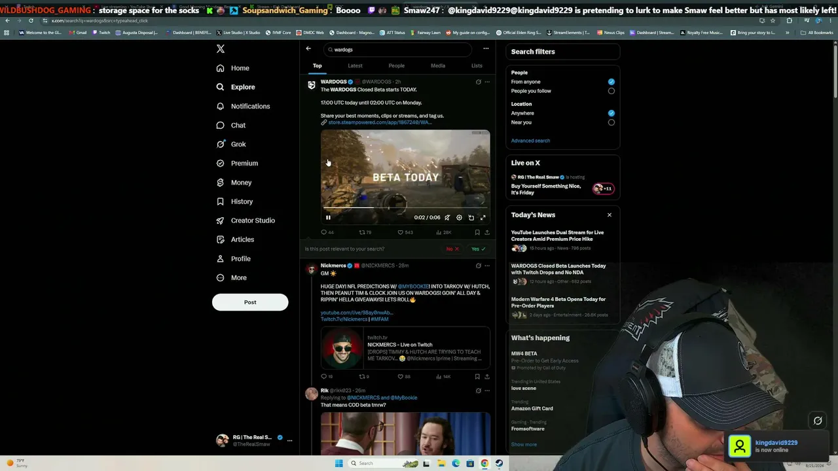This screenshot has height=471, width=838.
Task: Open the NICKMERCS Live on Twitch card
Action: pyautogui.click(x=405, y=347)
